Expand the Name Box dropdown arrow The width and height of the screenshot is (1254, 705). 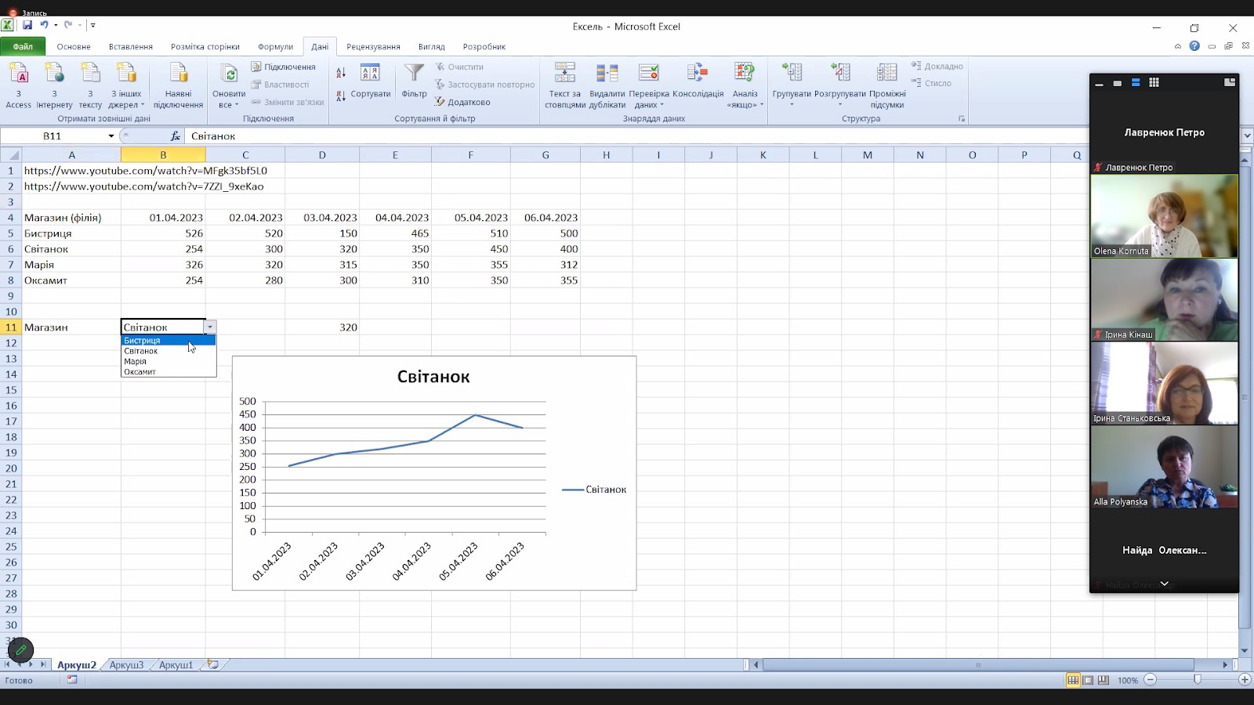(111, 136)
